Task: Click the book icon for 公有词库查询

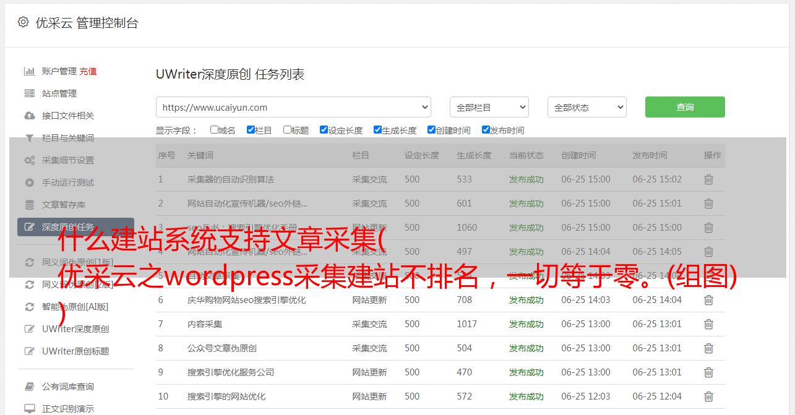Action: pyautogui.click(x=29, y=387)
